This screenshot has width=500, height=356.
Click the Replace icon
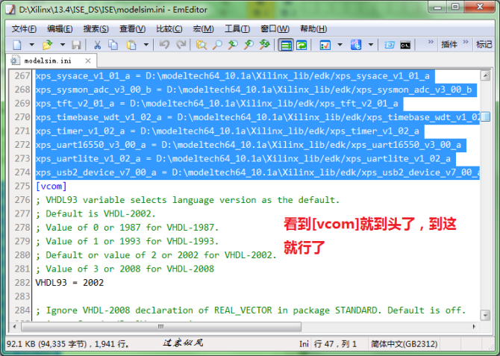coord(264,45)
